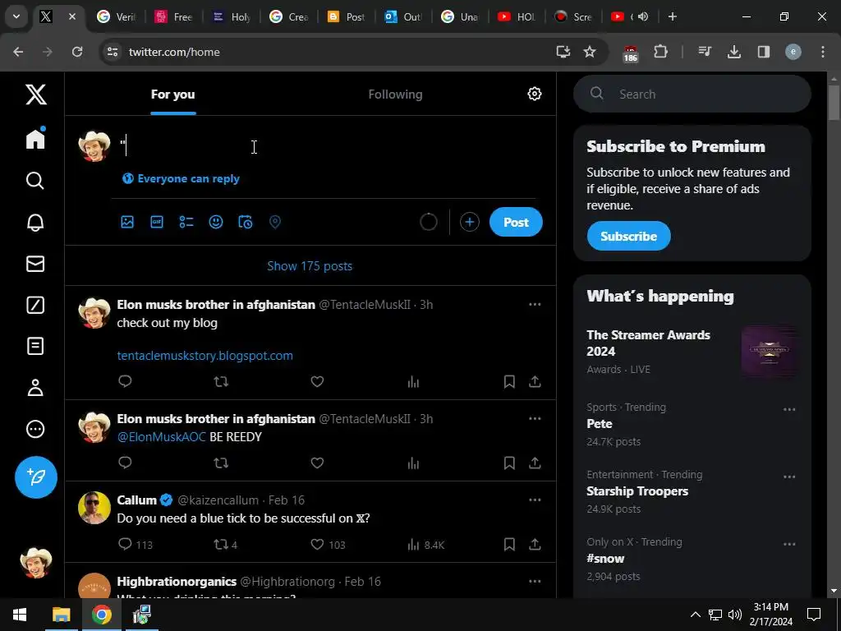
Task: Add a GIF to the post
Action: coord(157,222)
